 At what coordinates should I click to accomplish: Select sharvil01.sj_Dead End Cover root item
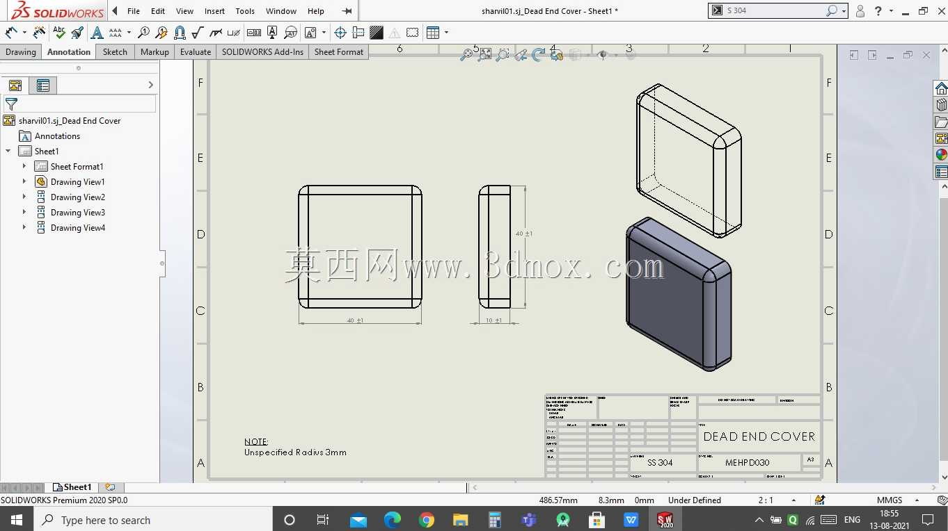(70, 121)
